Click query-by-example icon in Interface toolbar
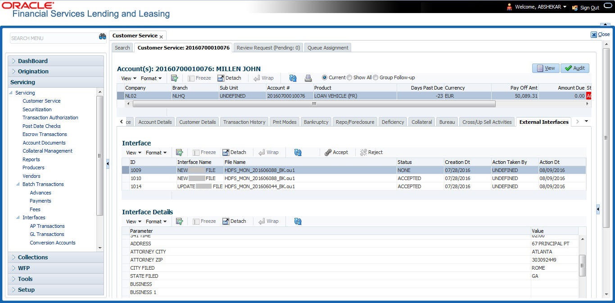Screen dimensions: 615x303 coord(179,153)
